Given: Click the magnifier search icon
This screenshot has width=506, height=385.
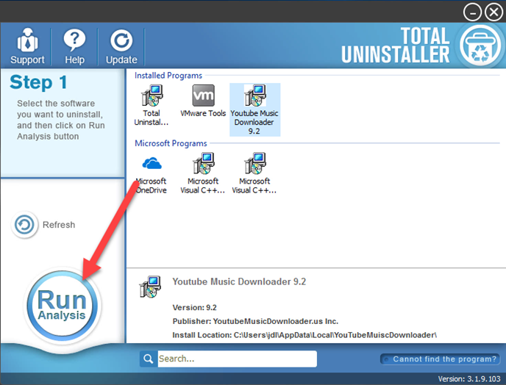Looking at the screenshot, I should (149, 359).
